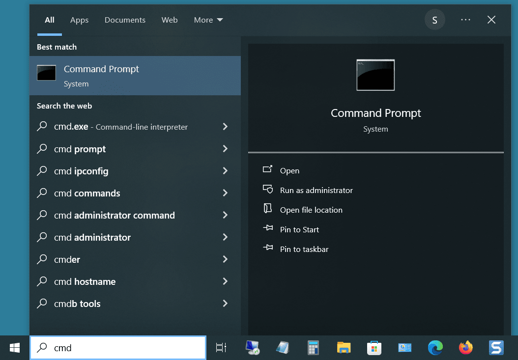Expand the More filter dropdown
Screen dimensions: 518x360
(x=208, y=20)
